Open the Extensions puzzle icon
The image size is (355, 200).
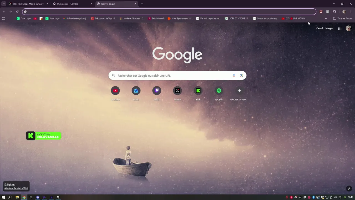pyautogui.click(x=334, y=12)
